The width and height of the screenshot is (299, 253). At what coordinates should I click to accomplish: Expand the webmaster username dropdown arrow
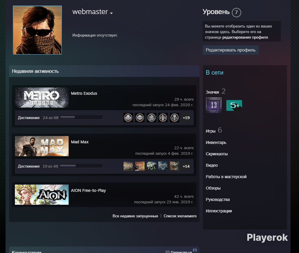tap(111, 13)
